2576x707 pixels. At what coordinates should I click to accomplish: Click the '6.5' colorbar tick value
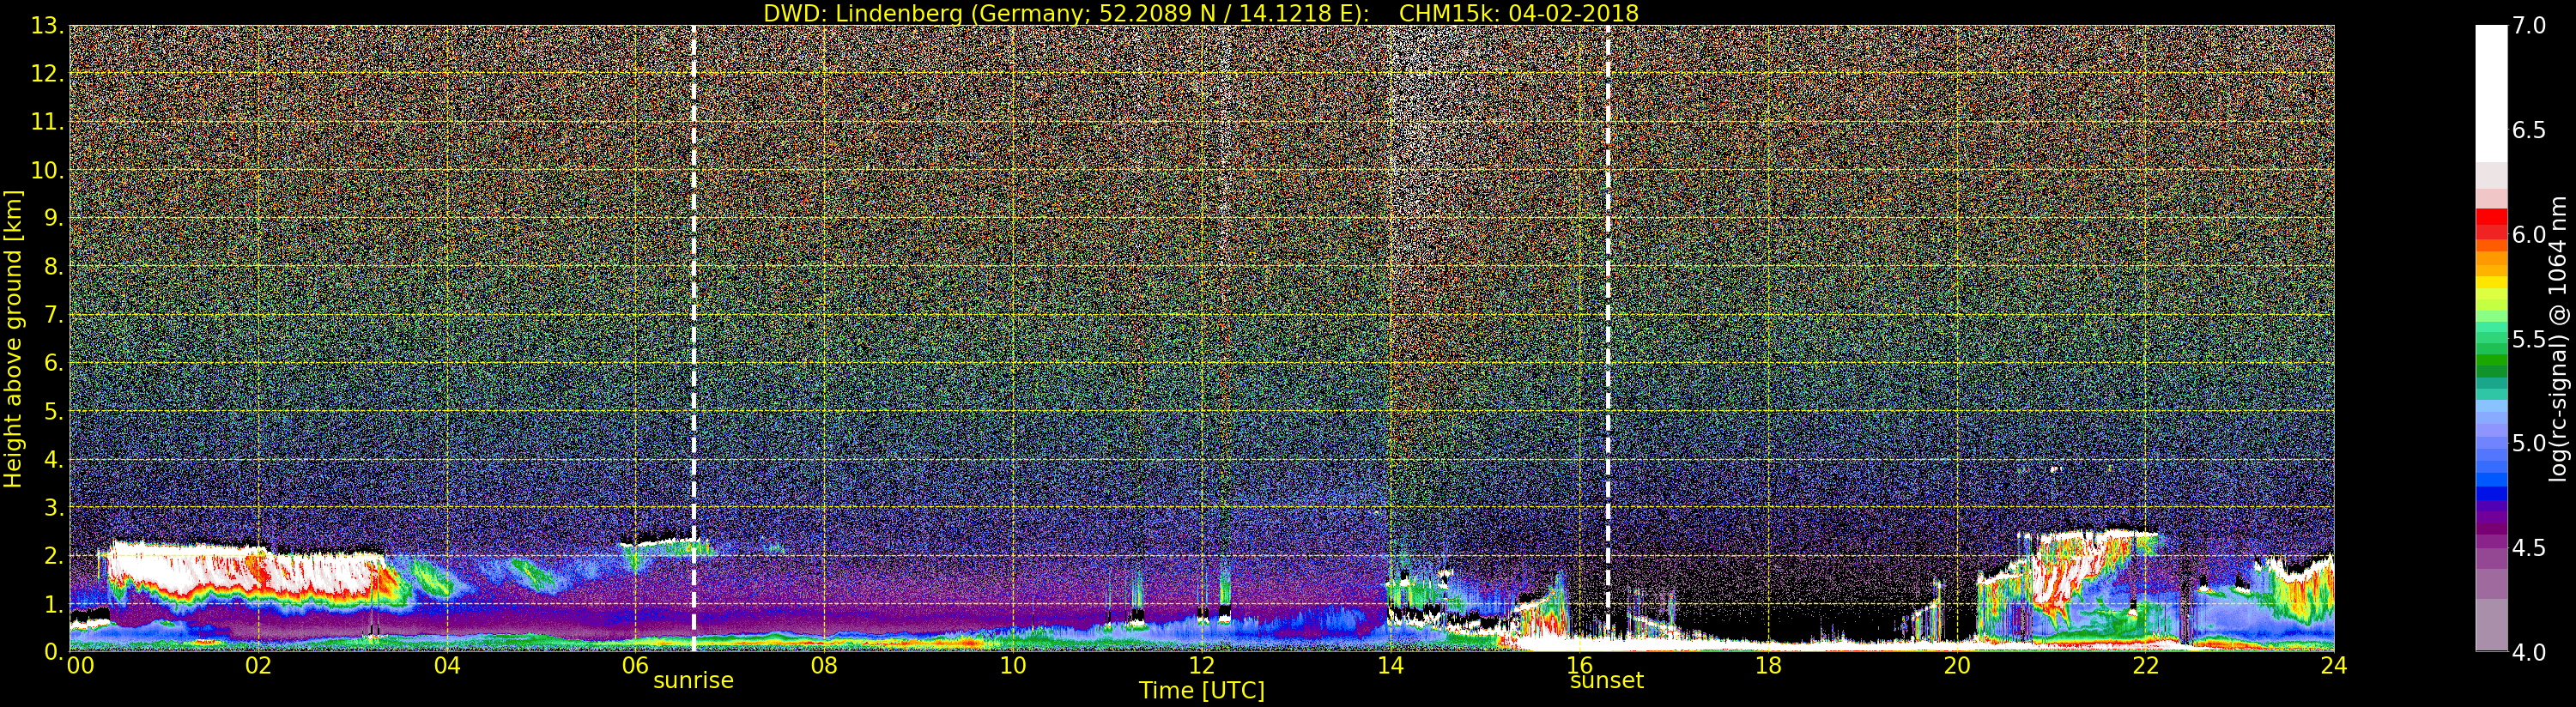point(2529,130)
